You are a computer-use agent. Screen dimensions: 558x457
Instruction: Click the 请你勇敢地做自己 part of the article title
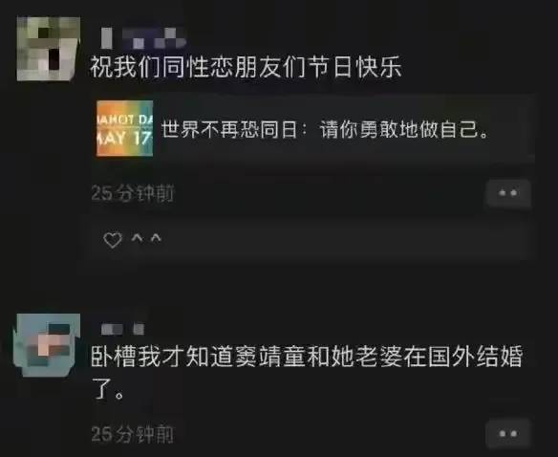tap(404, 129)
